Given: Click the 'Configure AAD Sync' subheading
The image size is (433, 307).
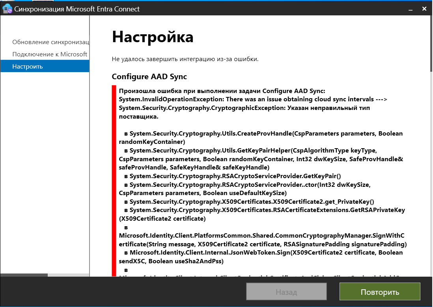Looking at the screenshot, I should [x=149, y=76].
